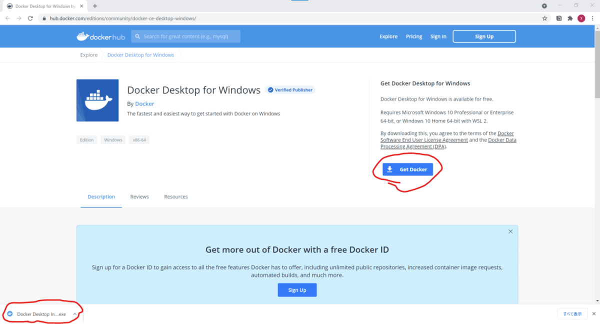This screenshot has width=600, height=324.
Task: Open Chrome's three-dot menu
Action: (593, 18)
